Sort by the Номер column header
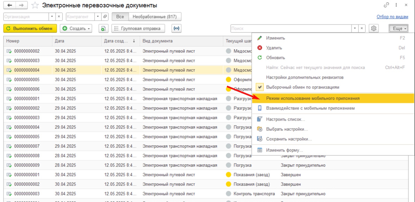415x202 pixels. (x=28, y=41)
